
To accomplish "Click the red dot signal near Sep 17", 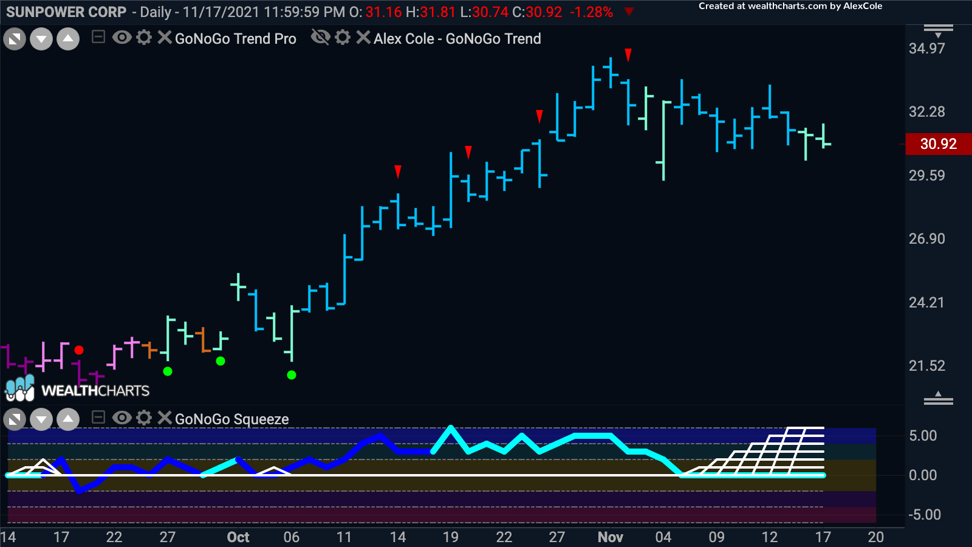I will pyautogui.click(x=79, y=350).
